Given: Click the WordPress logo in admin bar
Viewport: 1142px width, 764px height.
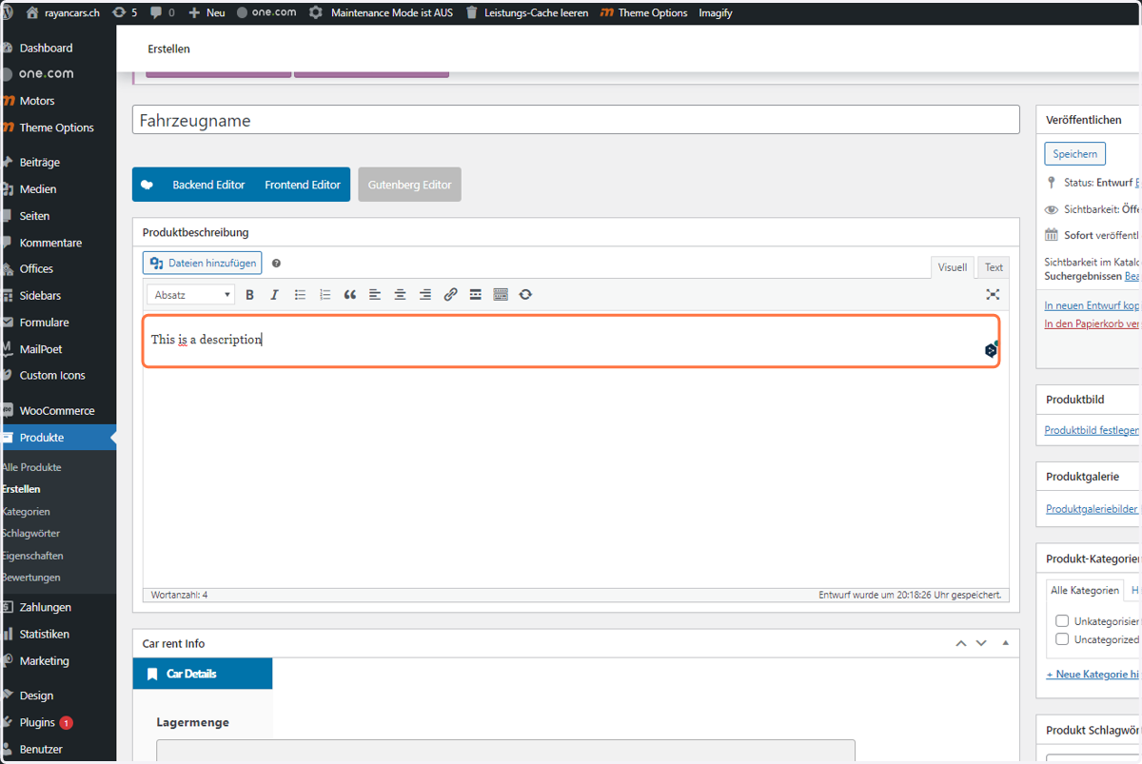Looking at the screenshot, I should point(7,12).
